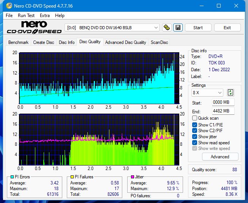Toggle the Show read speed checkbox
The height and width of the screenshot is (203, 248).
(x=194, y=142)
